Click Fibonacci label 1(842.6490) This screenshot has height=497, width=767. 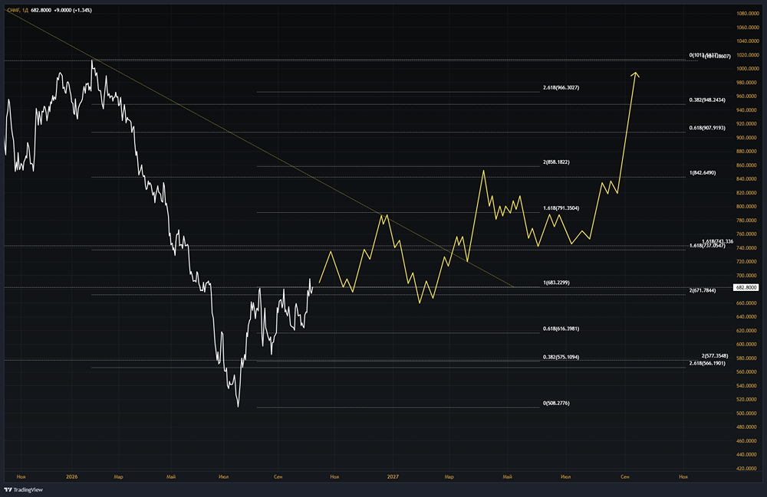[x=703, y=173]
